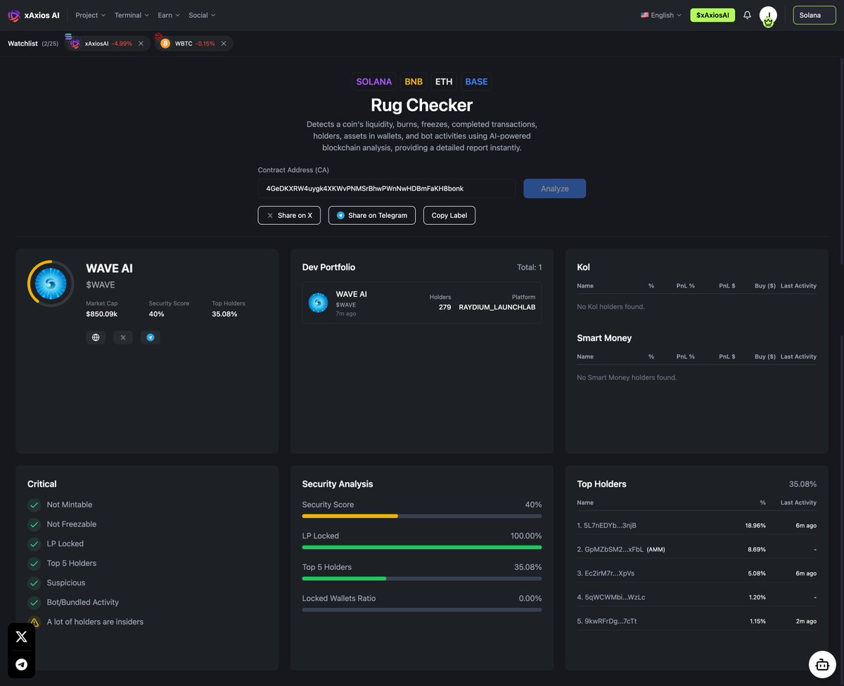Click the LP Locked progress bar
This screenshot has height=686, width=844.
click(x=422, y=547)
